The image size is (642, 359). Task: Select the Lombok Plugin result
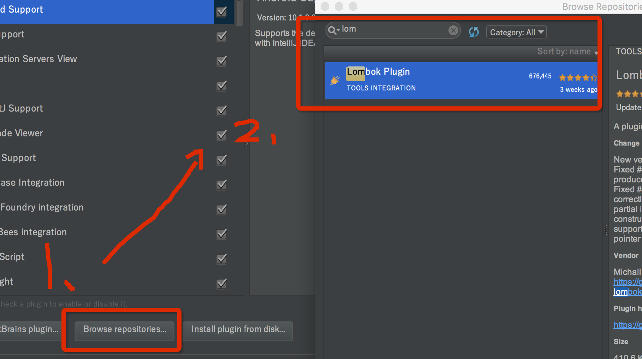[x=461, y=80]
